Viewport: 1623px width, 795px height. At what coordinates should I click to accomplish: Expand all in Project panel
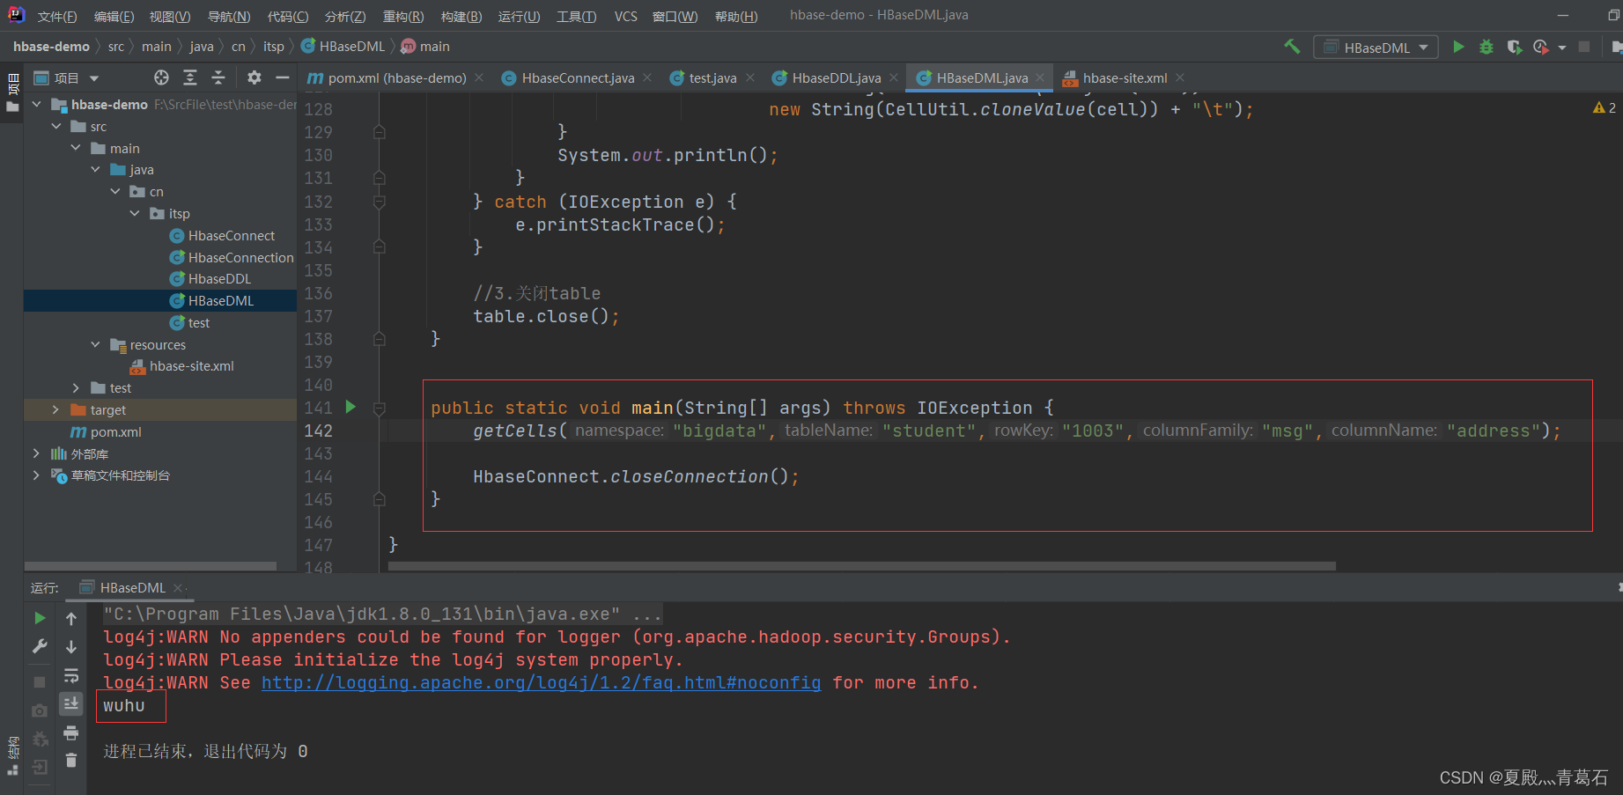tap(190, 77)
